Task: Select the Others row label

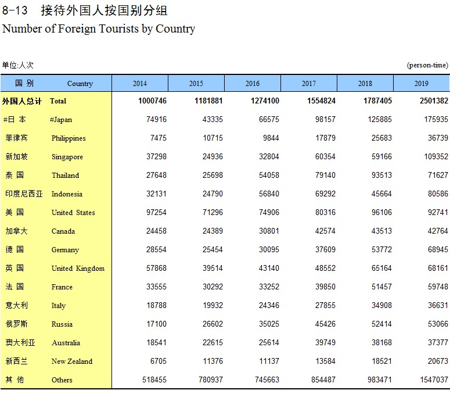Action: 62,380
